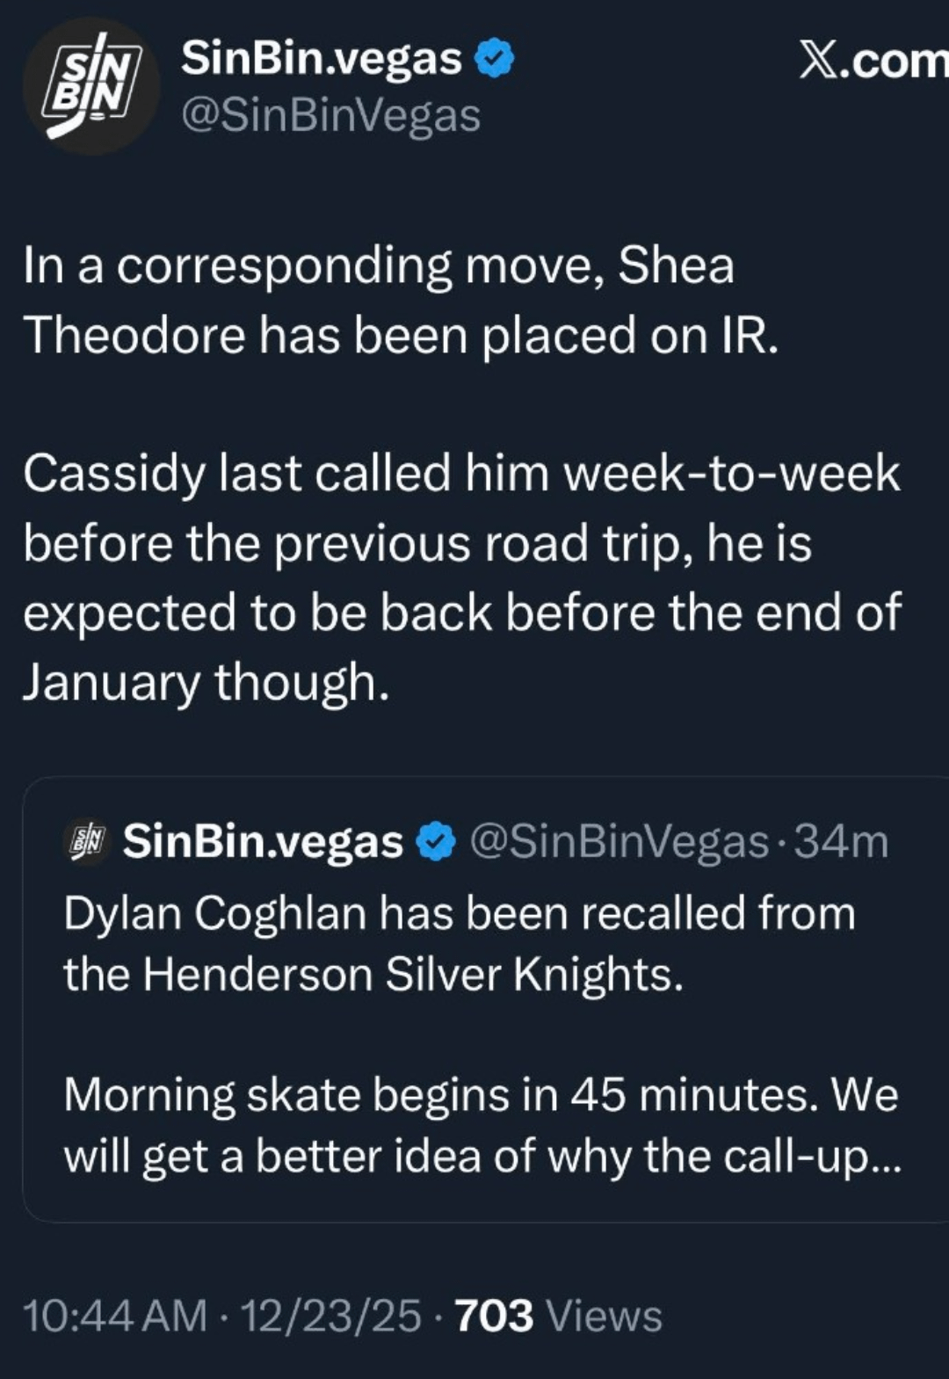Screen dimensions: 949x1379
Task: Click the 12/23/25 post date
Action: tap(330, 1316)
